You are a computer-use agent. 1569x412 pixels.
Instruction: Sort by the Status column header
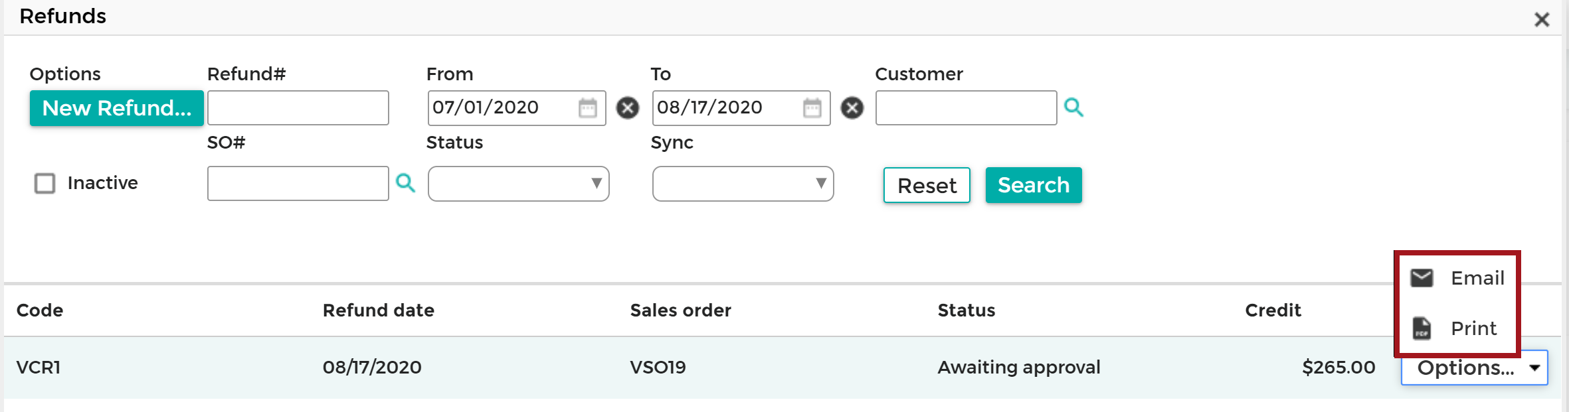click(x=967, y=310)
